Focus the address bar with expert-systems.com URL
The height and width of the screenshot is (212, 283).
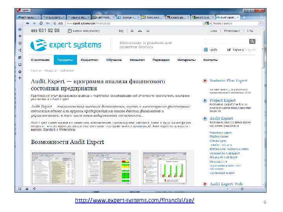(x=134, y=24)
